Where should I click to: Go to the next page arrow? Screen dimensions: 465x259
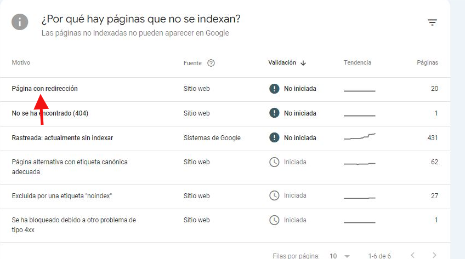[434, 255]
